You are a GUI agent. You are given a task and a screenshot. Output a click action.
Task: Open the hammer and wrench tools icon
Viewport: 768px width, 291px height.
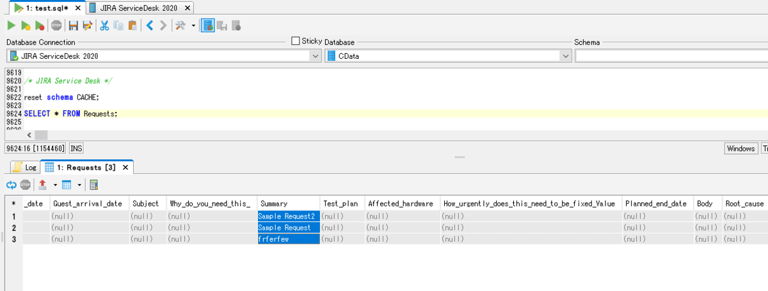180,26
